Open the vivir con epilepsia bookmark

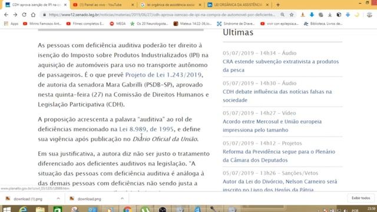(x=280, y=24)
